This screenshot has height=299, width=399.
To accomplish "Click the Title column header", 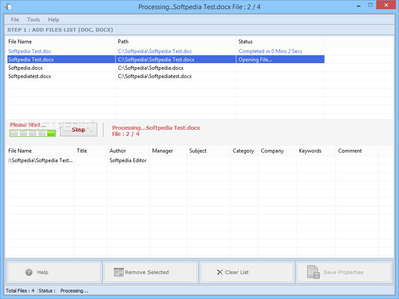I will (x=91, y=151).
